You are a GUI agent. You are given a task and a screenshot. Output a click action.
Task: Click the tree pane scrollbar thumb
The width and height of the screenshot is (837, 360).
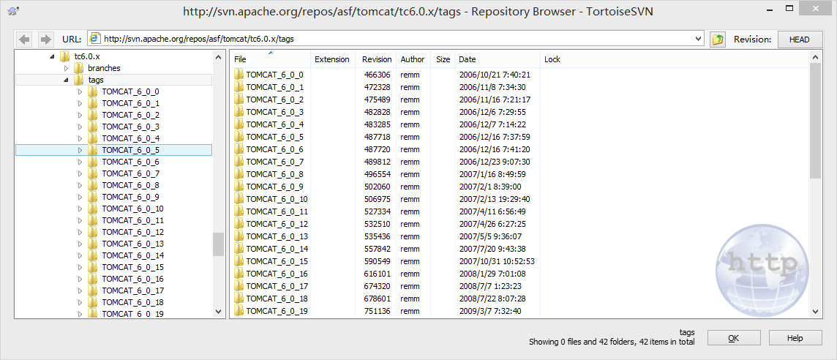pos(218,244)
